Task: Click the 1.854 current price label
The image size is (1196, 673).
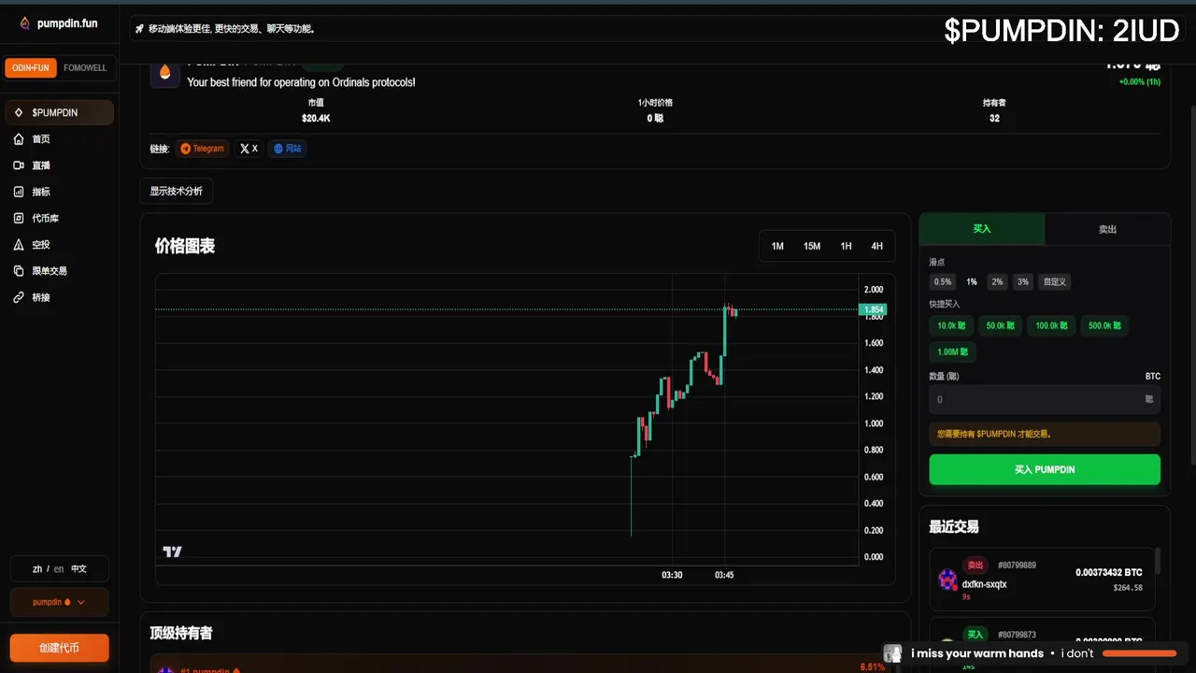Action: pyautogui.click(x=874, y=309)
